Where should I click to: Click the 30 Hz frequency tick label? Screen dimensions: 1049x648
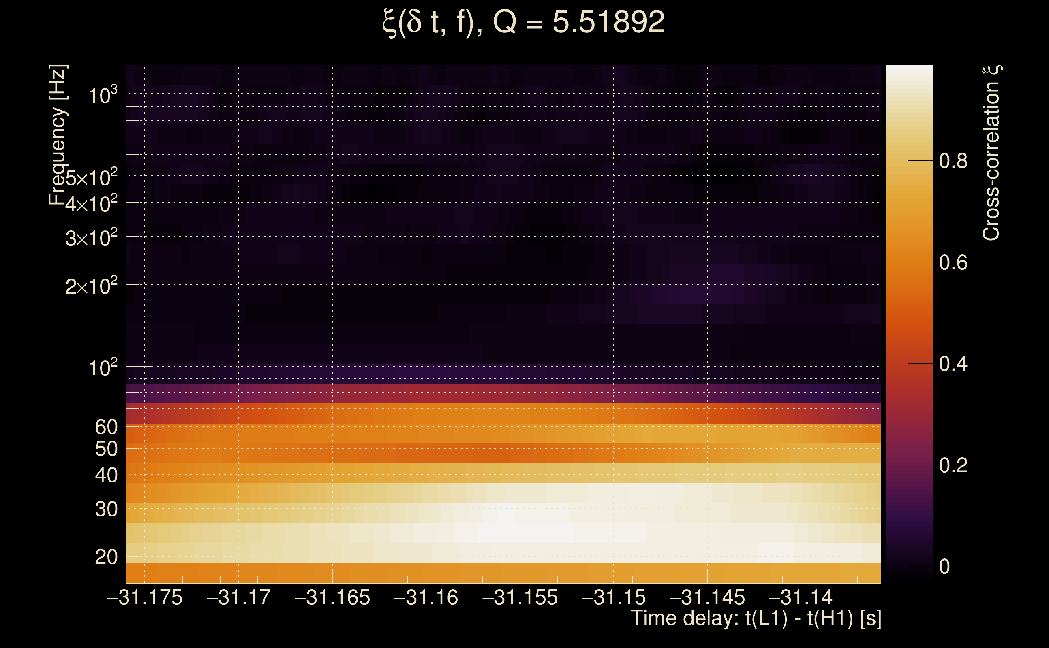tap(106, 509)
